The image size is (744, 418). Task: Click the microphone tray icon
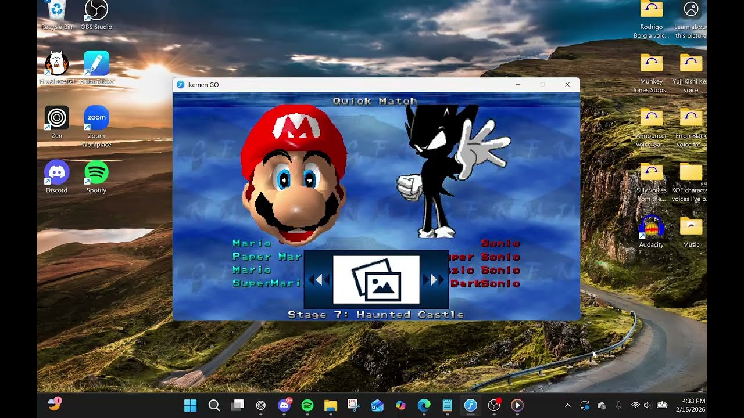[618, 405]
